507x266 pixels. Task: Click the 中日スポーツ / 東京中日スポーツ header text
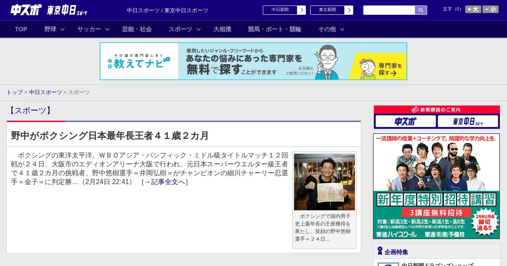(x=167, y=10)
